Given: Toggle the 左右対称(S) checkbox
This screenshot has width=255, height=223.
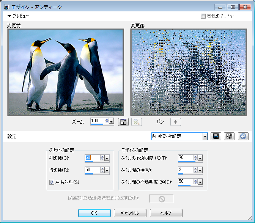Looking at the screenshot, I should click(x=52, y=182).
